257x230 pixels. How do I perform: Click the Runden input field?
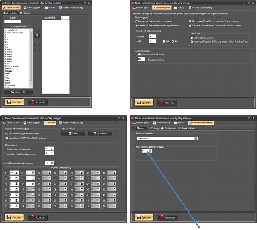[153, 37]
